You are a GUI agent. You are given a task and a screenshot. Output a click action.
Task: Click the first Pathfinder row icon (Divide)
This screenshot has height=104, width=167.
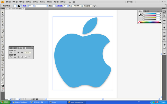pos(11,57)
